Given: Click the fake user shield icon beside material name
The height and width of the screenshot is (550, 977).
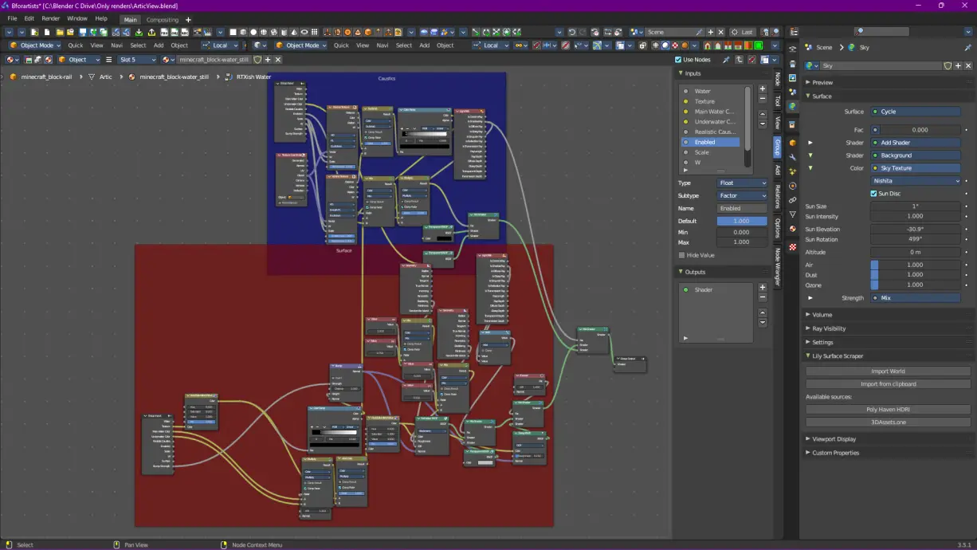Looking at the screenshot, I should pos(948,66).
